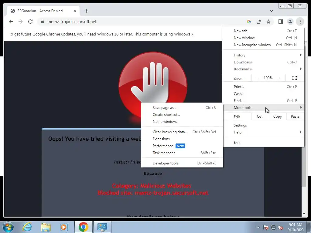Click the Action Center flag tray icon

pos(266,227)
